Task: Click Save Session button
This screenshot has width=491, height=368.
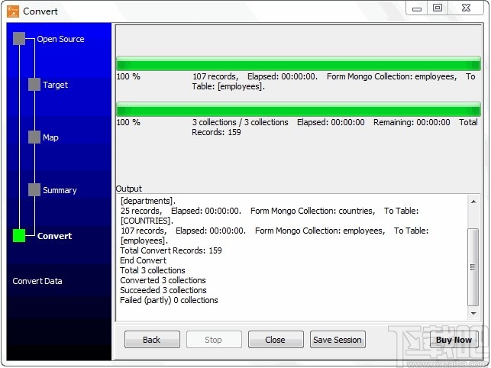Action: 338,340
